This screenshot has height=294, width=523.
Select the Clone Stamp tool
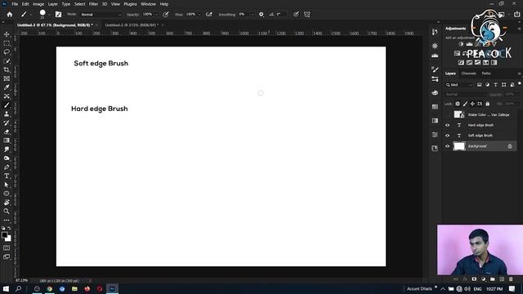7,114
